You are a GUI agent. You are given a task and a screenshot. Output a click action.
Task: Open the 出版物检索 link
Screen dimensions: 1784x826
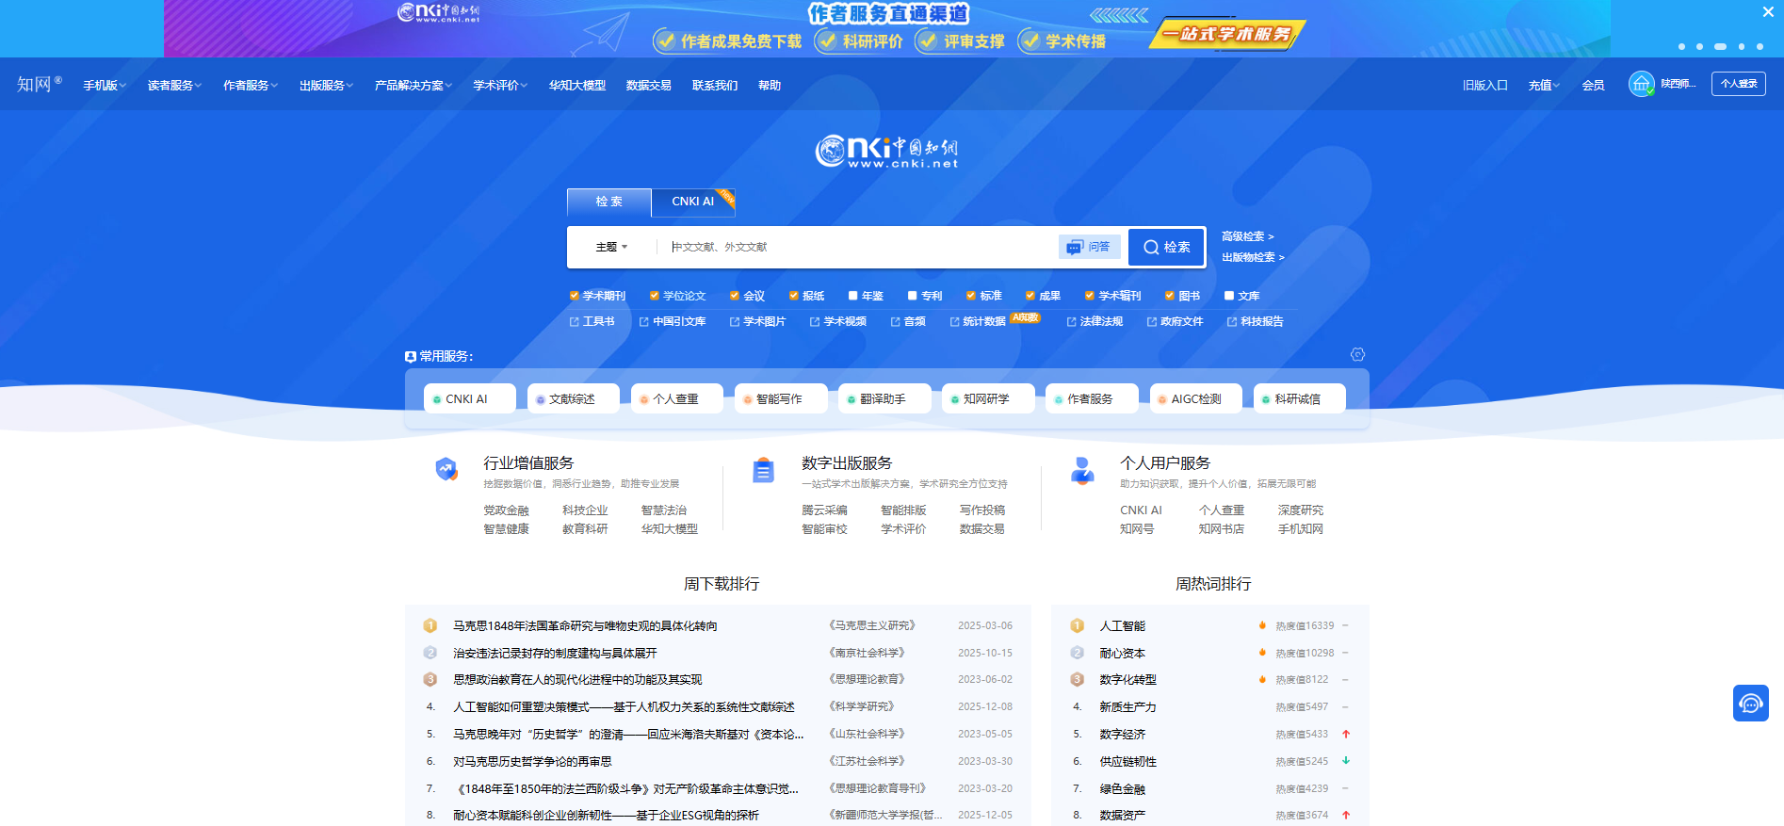click(x=1253, y=257)
